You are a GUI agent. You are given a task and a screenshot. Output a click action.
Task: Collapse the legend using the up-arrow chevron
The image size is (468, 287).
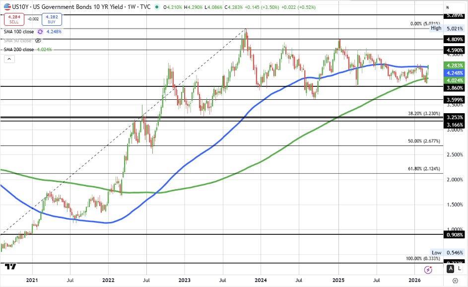pyautogui.click(x=9, y=58)
